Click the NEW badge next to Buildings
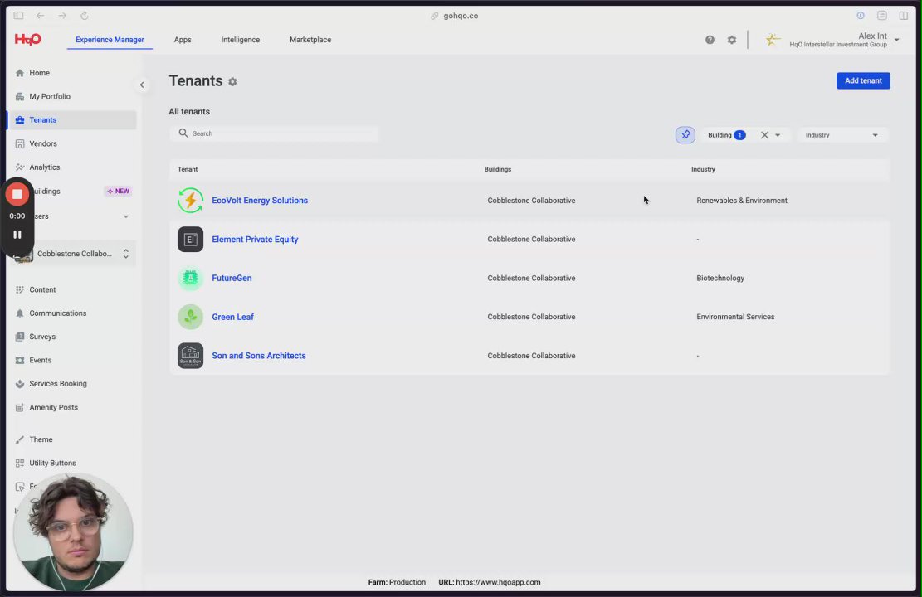 (x=118, y=191)
